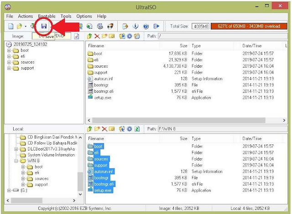The image size is (292, 214).
Task: Collapse the WIN 8 folder in local tree
Action: tap(16, 161)
